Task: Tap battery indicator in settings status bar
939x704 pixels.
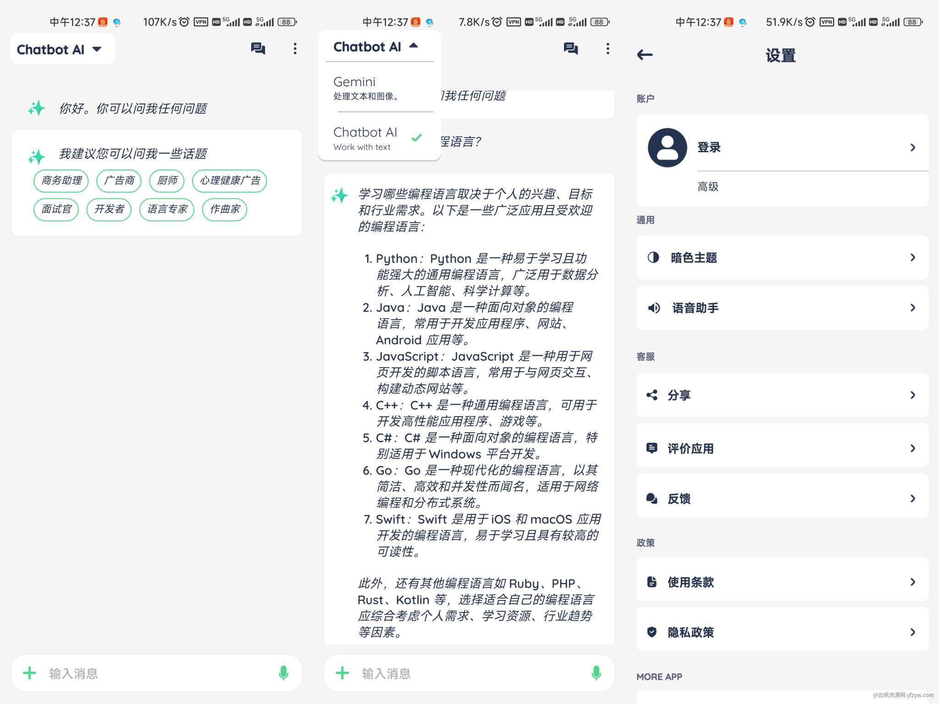Action: [x=913, y=22]
